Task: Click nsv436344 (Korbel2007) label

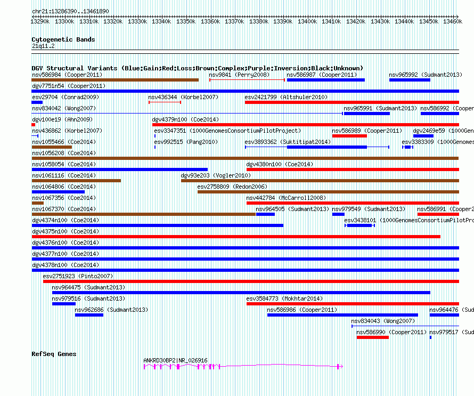Action: (x=183, y=97)
